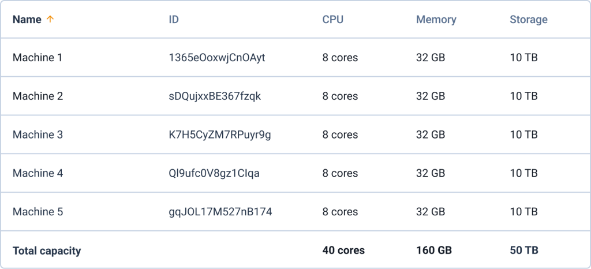
Task: Click the Total capacity row label
Action: pos(47,251)
